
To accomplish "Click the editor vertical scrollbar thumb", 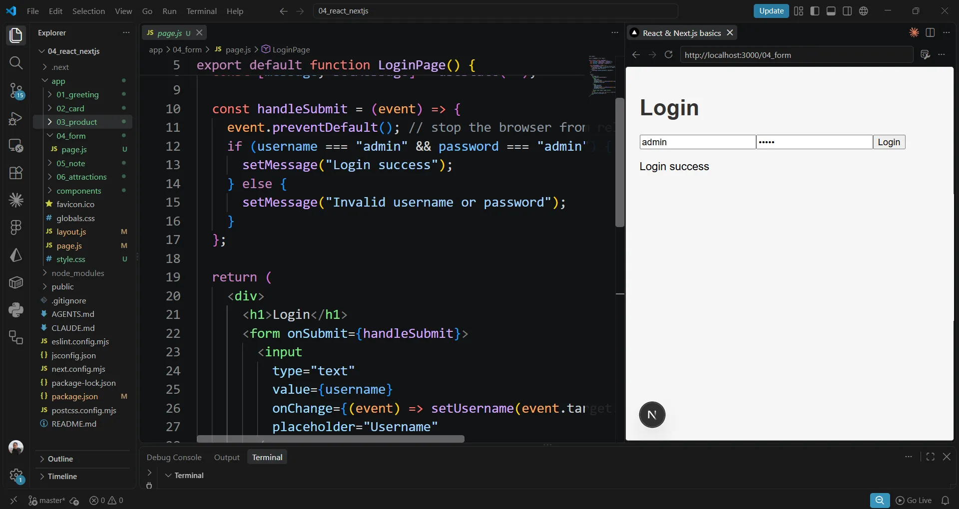I will 620,162.
